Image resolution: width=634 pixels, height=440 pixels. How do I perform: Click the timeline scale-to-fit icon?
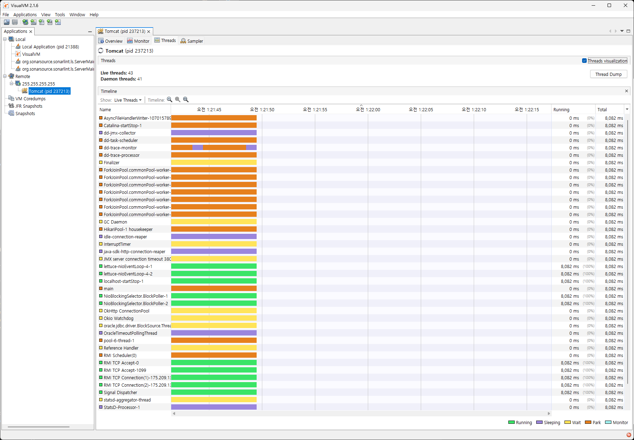click(x=186, y=100)
